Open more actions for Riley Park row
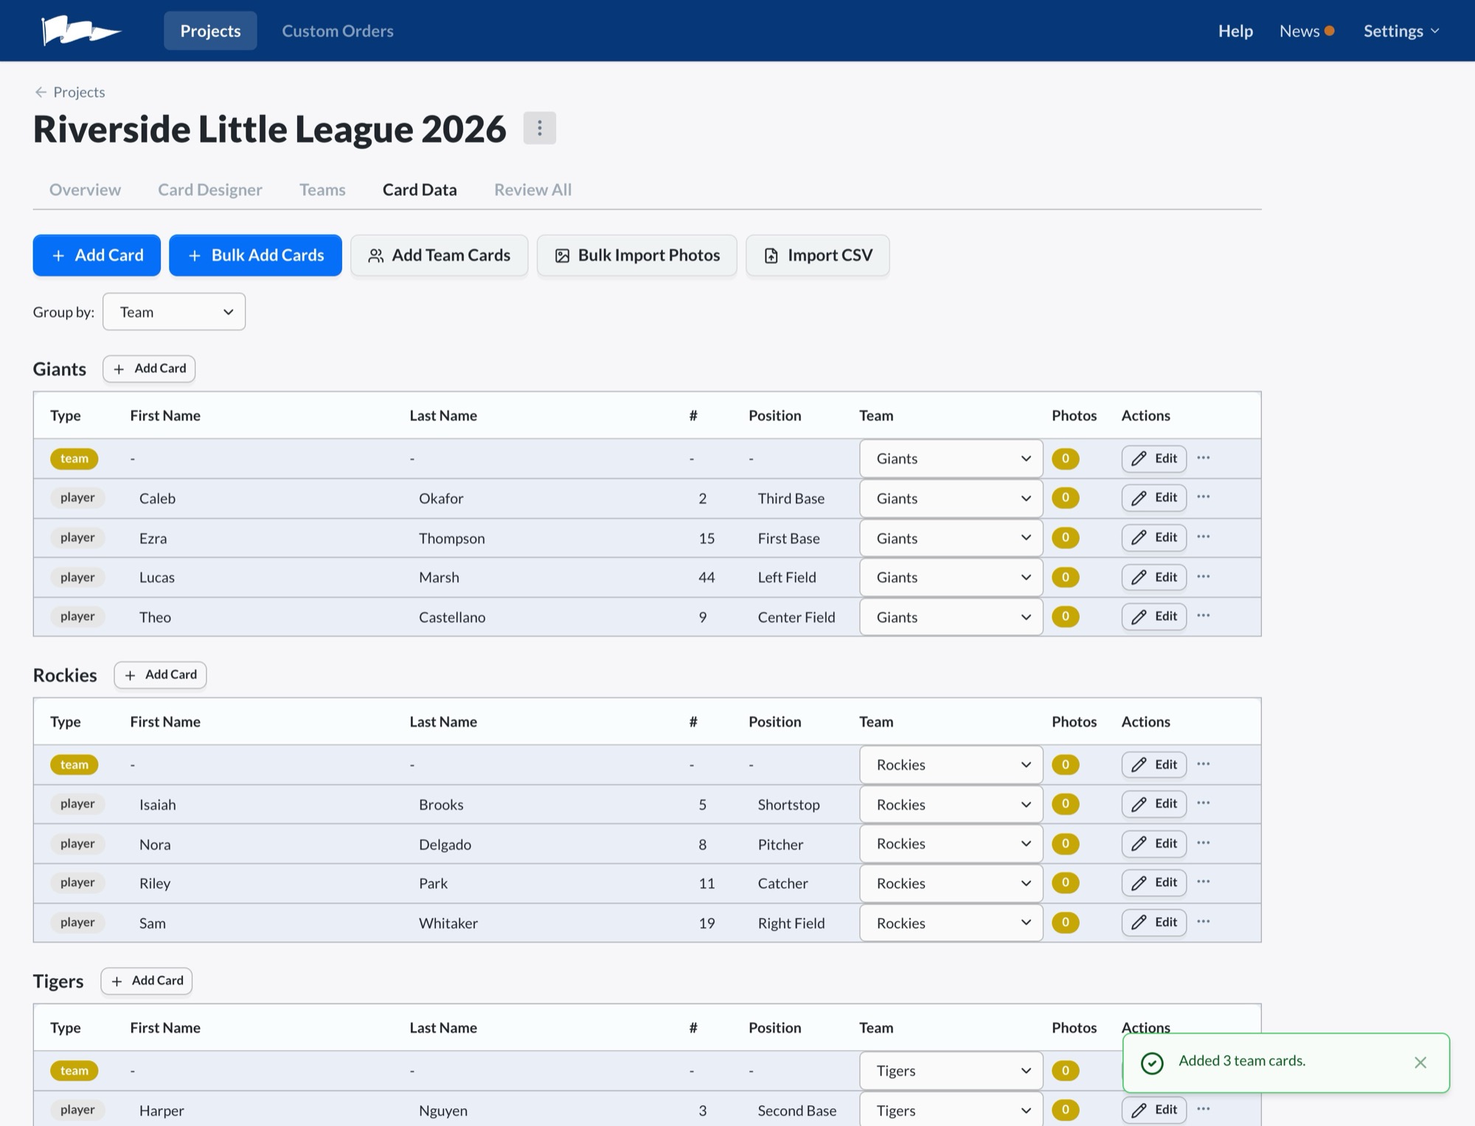The width and height of the screenshot is (1475, 1126). point(1204,882)
